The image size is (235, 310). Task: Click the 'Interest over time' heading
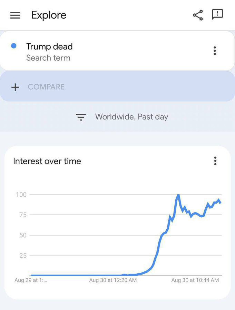(47, 161)
